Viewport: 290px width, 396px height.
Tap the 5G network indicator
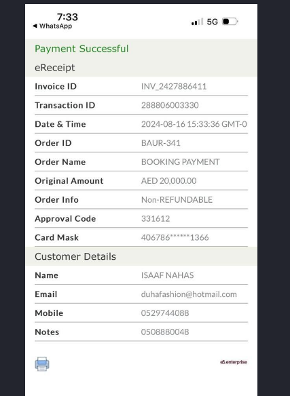click(x=212, y=22)
